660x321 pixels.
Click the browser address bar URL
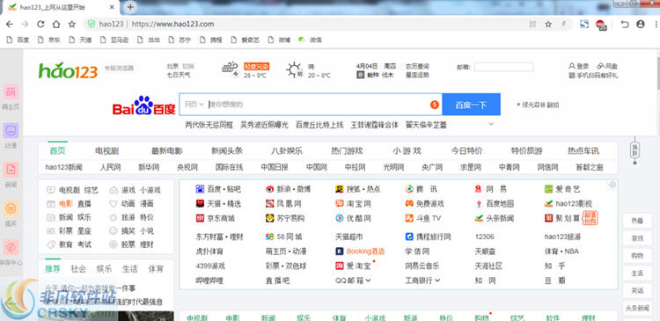(173, 24)
